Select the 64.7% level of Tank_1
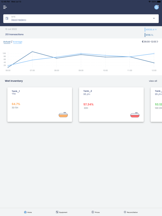This screenshot has width=162, height=216. [x=16, y=104]
